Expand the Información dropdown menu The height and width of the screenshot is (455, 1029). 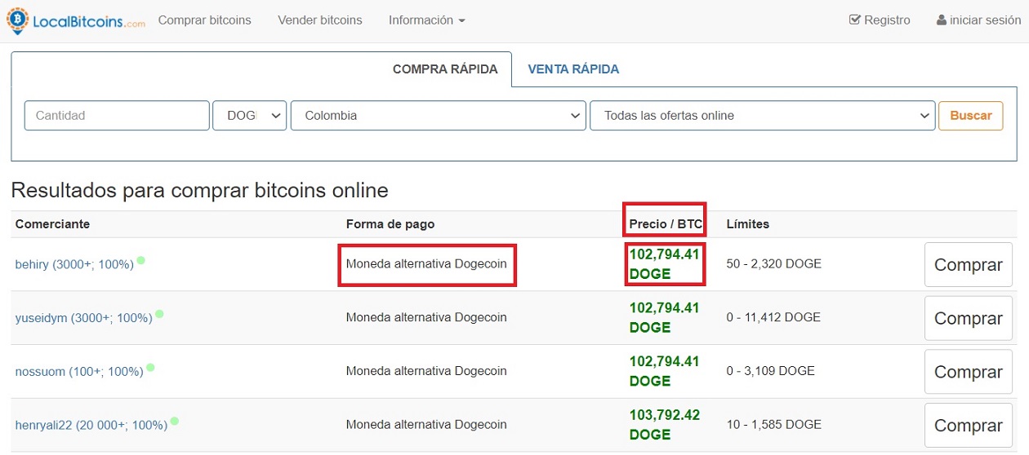click(x=427, y=20)
